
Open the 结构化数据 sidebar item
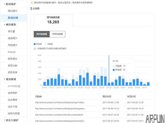pos(14,113)
